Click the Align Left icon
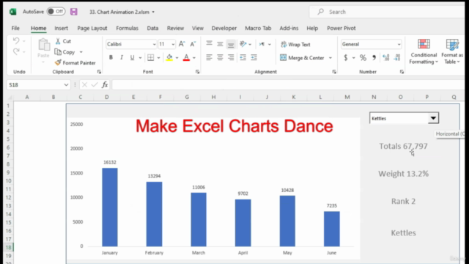 pos(209,57)
